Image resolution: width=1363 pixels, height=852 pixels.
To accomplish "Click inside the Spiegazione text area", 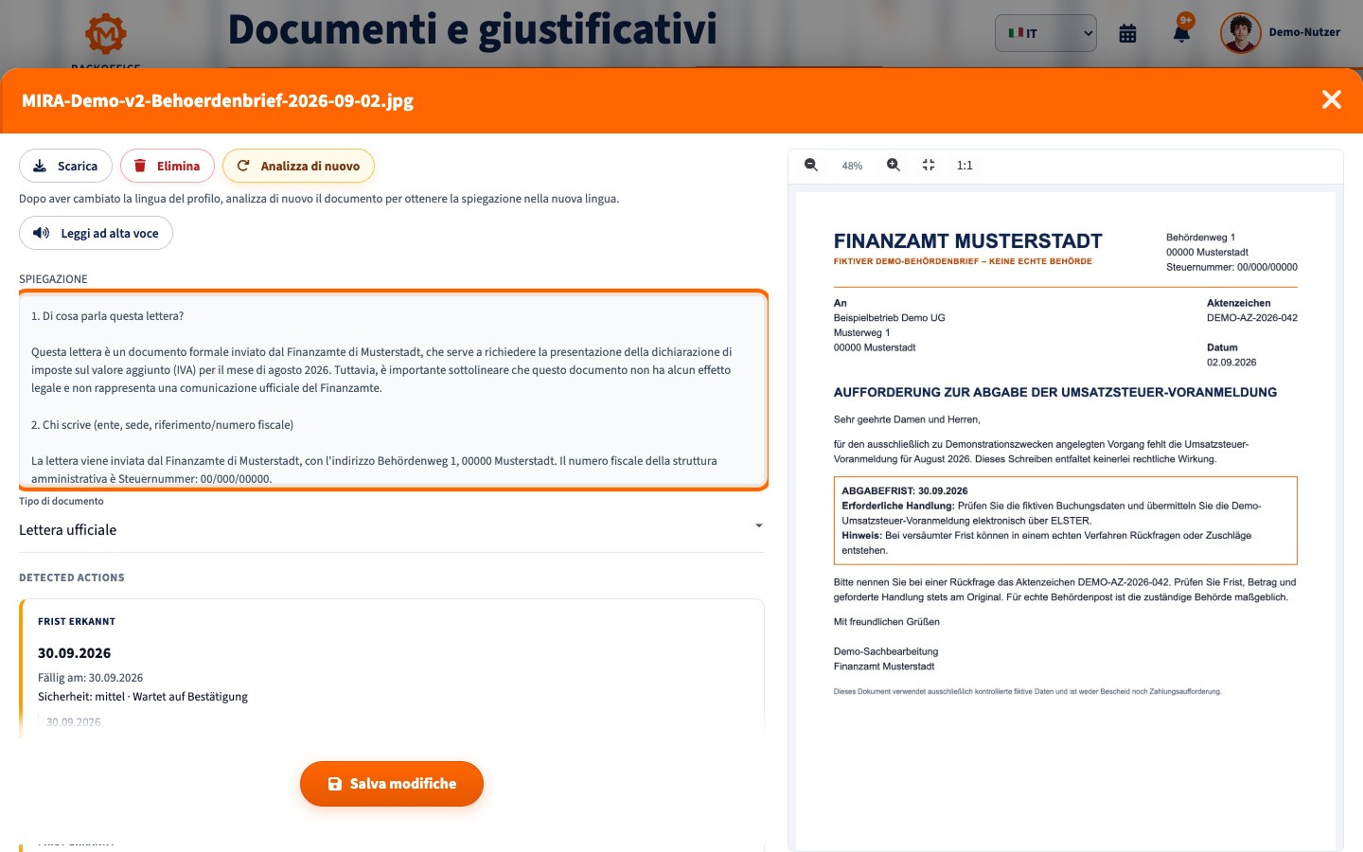I will (393, 391).
